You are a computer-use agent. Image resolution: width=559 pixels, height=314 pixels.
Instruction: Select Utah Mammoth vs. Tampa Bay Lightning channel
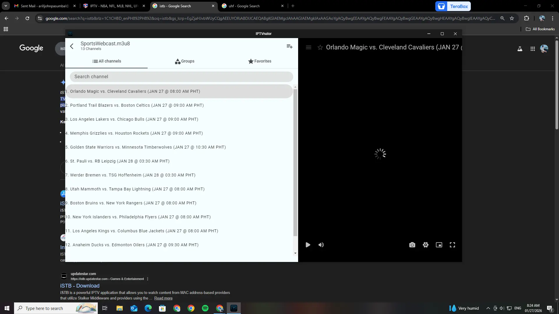point(179,189)
